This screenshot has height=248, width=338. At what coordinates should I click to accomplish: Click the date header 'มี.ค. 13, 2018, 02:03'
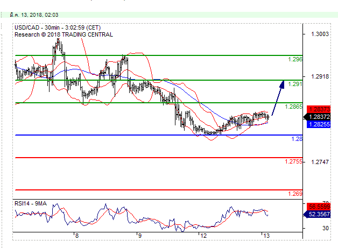(x=34, y=15)
